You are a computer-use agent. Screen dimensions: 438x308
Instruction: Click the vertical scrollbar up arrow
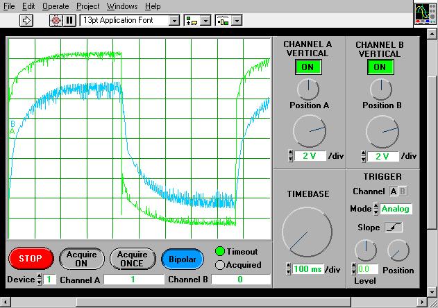[432, 34]
